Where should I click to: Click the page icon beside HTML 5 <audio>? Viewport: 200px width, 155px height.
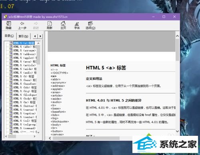(11, 73)
